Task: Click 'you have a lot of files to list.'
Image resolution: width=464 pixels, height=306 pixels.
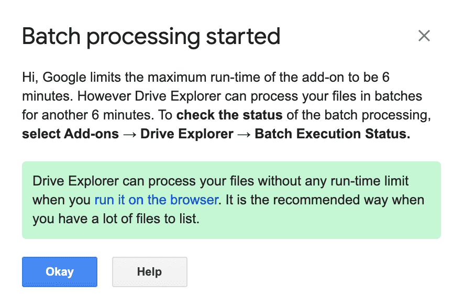Action: tap(116, 218)
